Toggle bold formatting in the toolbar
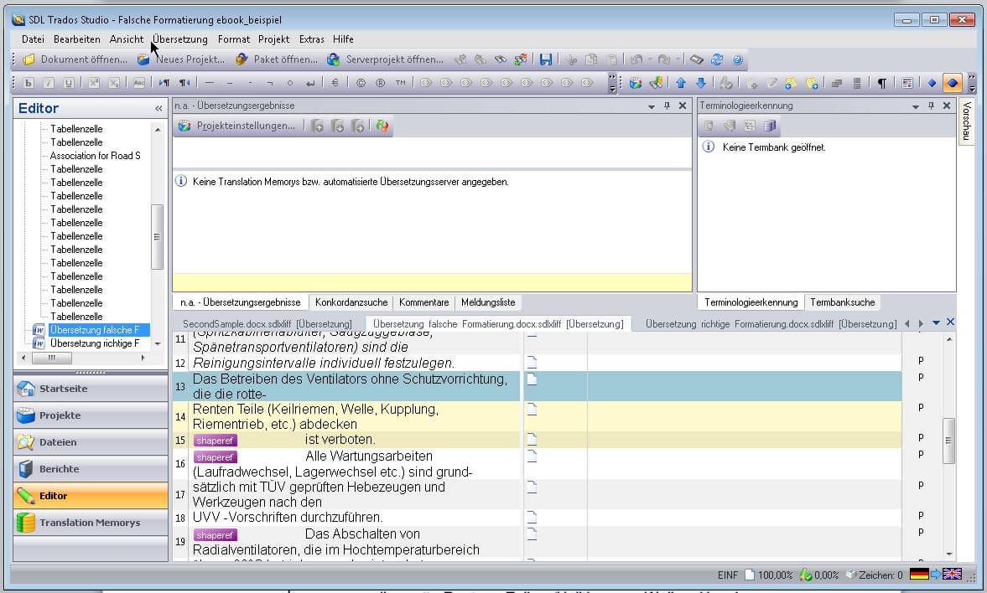 [x=28, y=82]
